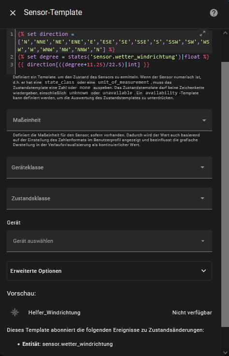Click the Geräteklasse dropdown arrow icon
Screen dimensions: 229x356
click(x=202, y=167)
